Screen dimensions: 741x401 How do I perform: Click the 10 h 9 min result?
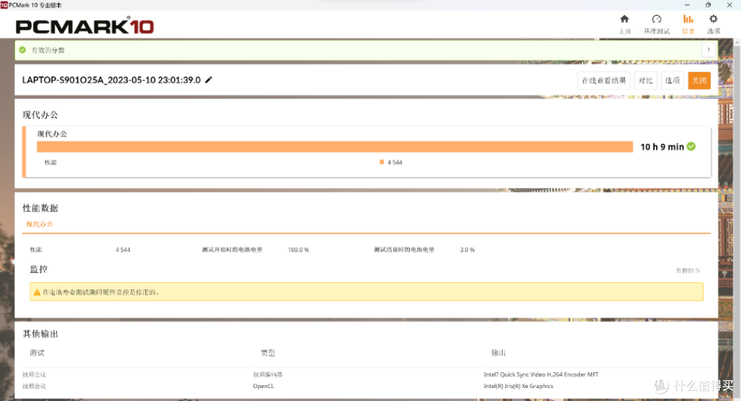[662, 147]
